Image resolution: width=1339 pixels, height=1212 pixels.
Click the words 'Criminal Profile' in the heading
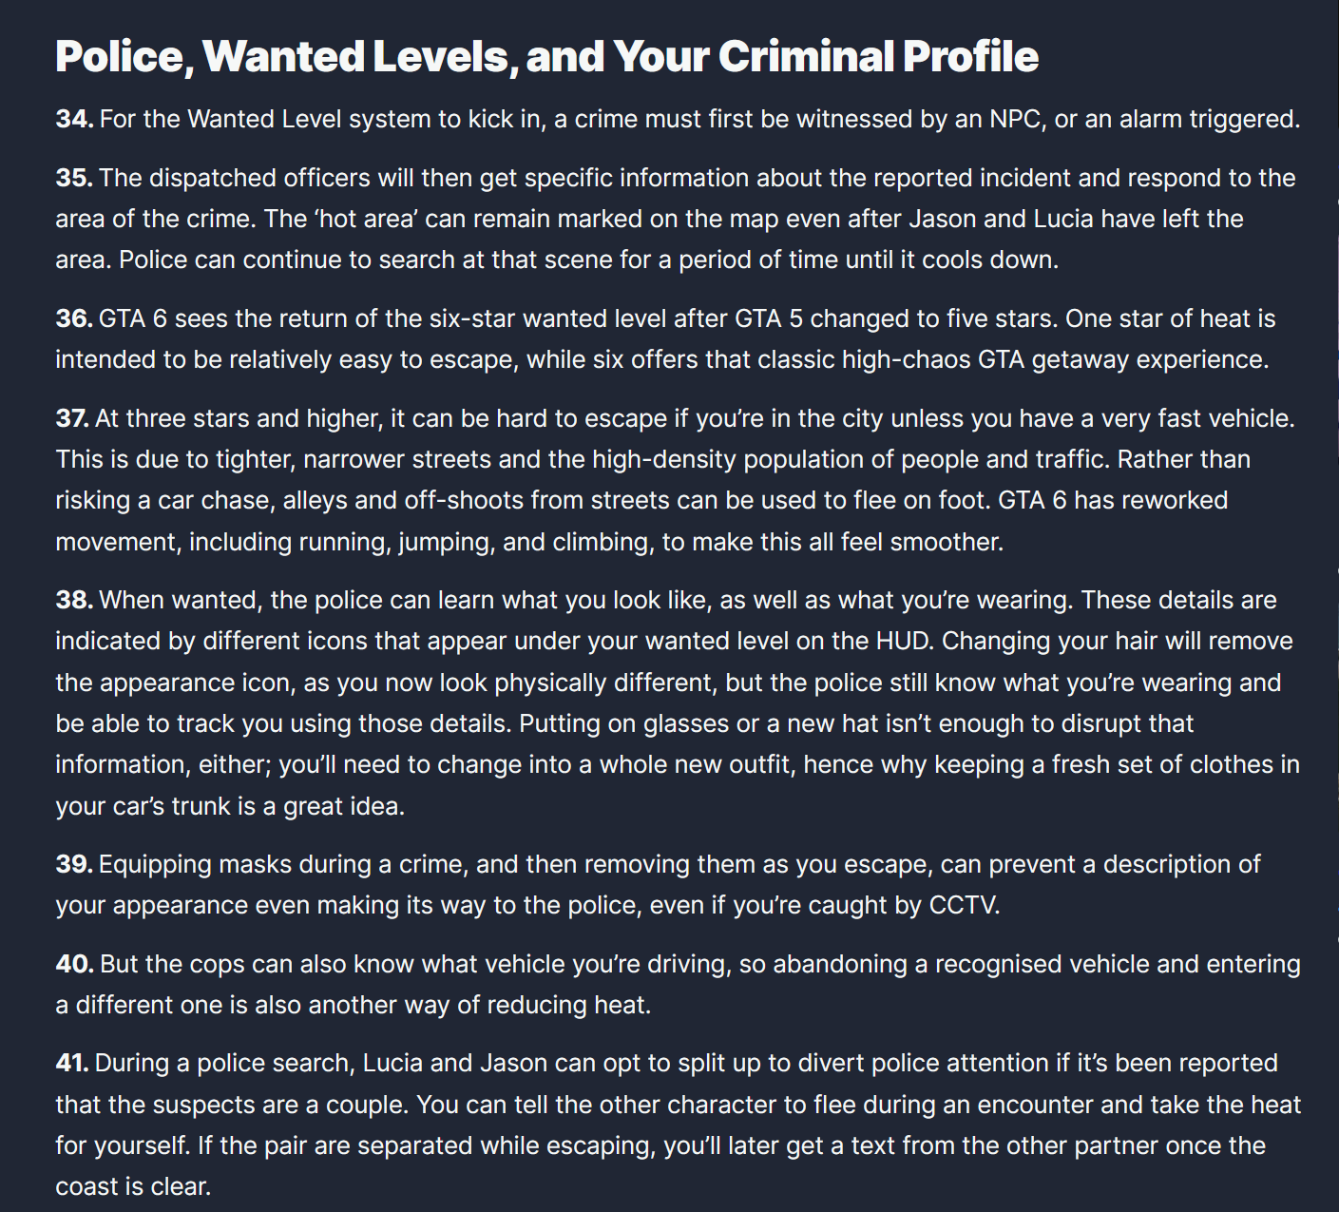click(x=878, y=57)
